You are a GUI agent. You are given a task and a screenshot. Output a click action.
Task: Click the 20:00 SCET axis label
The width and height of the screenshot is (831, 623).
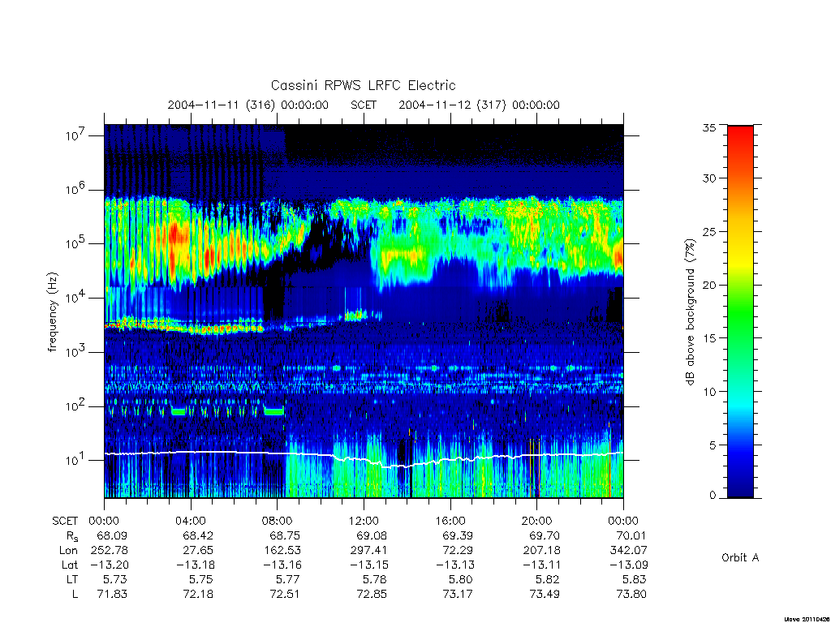(537, 521)
